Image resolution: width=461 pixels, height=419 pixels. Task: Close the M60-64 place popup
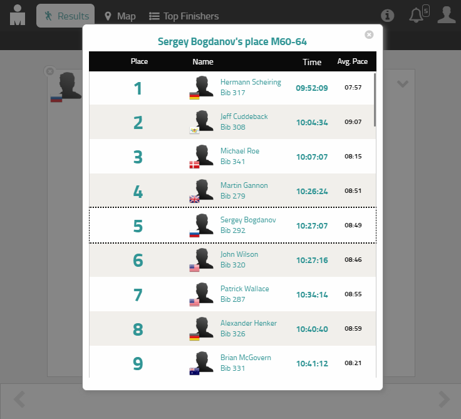click(x=369, y=34)
